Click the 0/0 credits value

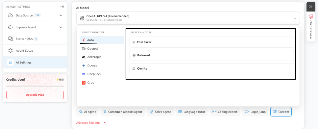(x=61, y=80)
